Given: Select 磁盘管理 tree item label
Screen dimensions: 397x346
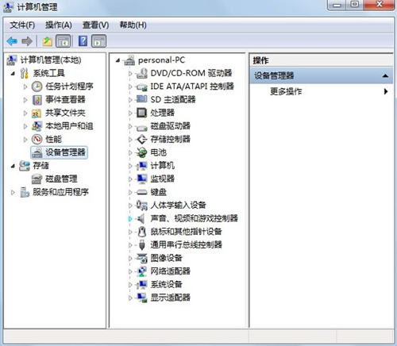Looking at the screenshot, I should click(x=61, y=179).
